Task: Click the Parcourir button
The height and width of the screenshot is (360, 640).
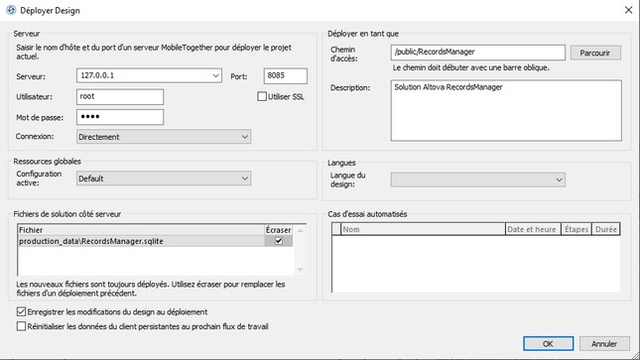Action: tap(595, 53)
